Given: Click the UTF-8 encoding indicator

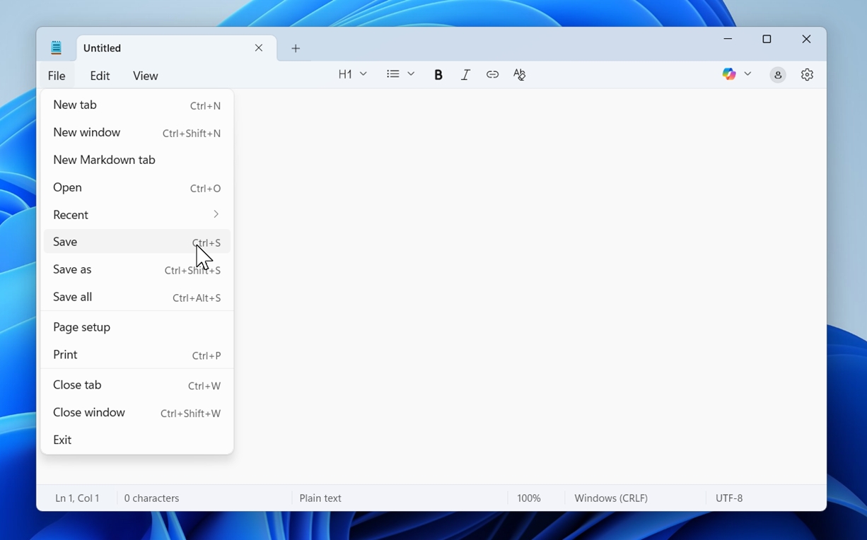Looking at the screenshot, I should 729,498.
